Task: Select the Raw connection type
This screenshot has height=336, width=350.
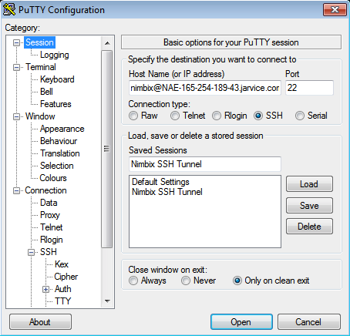Action: coord(133,116)
